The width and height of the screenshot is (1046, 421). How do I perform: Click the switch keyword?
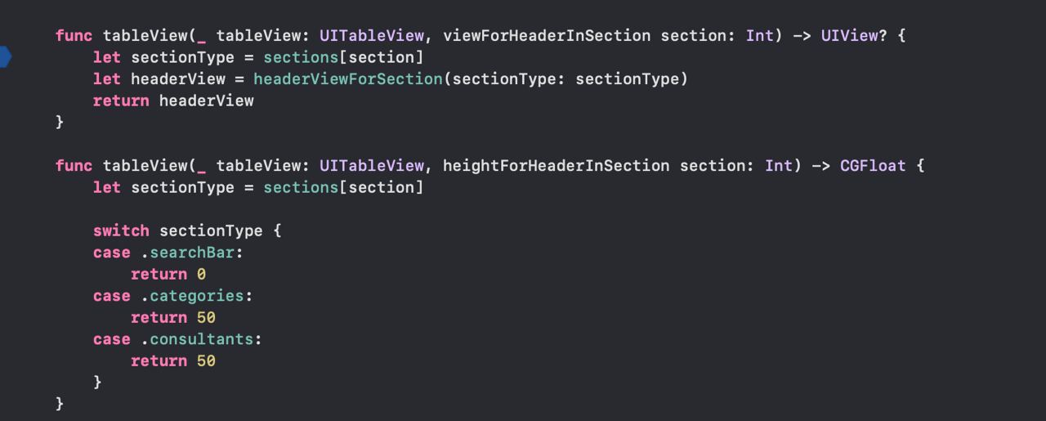coord(121,231)
